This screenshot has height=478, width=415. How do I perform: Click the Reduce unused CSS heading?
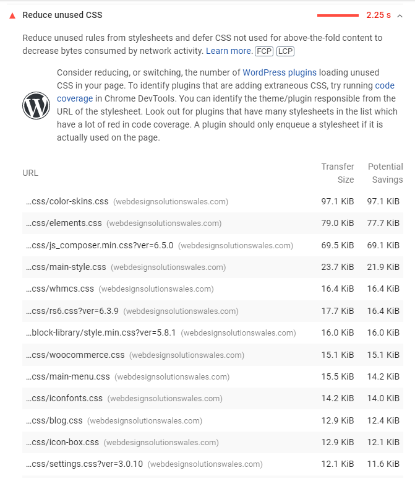[62, 15]
